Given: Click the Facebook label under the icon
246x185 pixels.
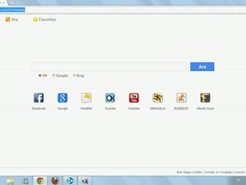Looking at the screenshot, I should [x=39, y=108].
